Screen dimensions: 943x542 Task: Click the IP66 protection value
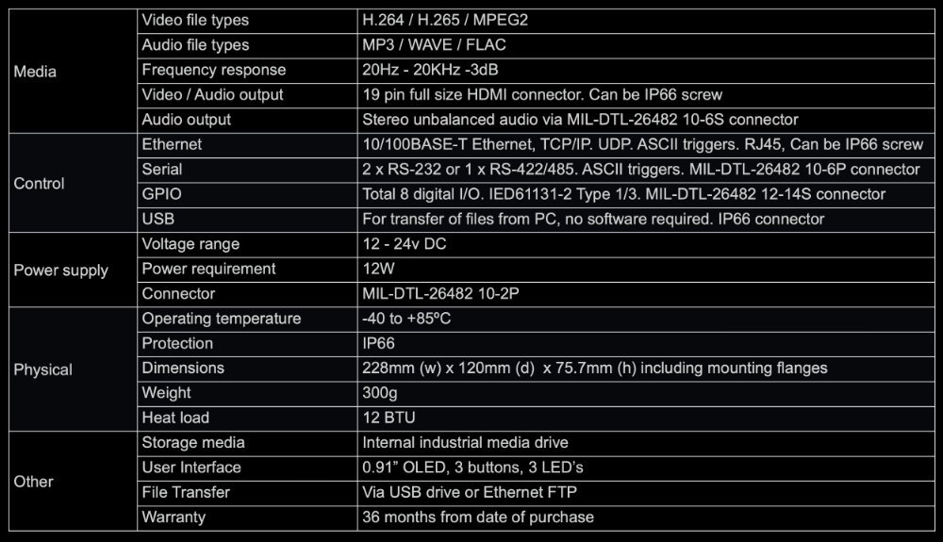click(381, 343)
